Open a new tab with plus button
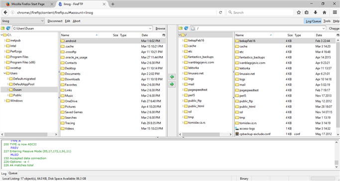 [113, 4]
